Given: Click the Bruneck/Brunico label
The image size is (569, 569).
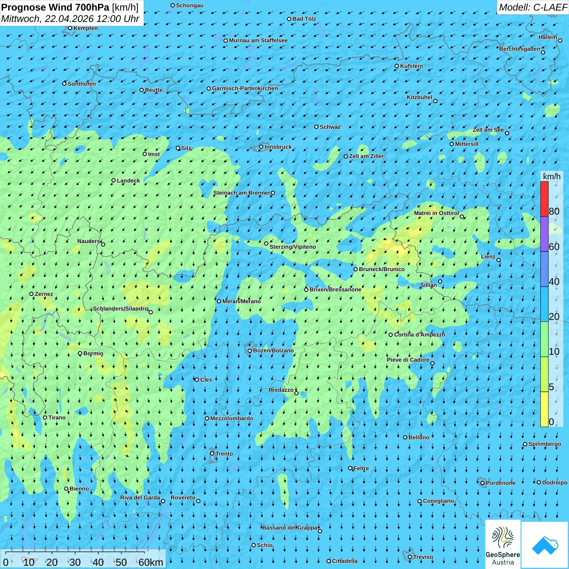Looking at the screenshot, I should 382,269.
